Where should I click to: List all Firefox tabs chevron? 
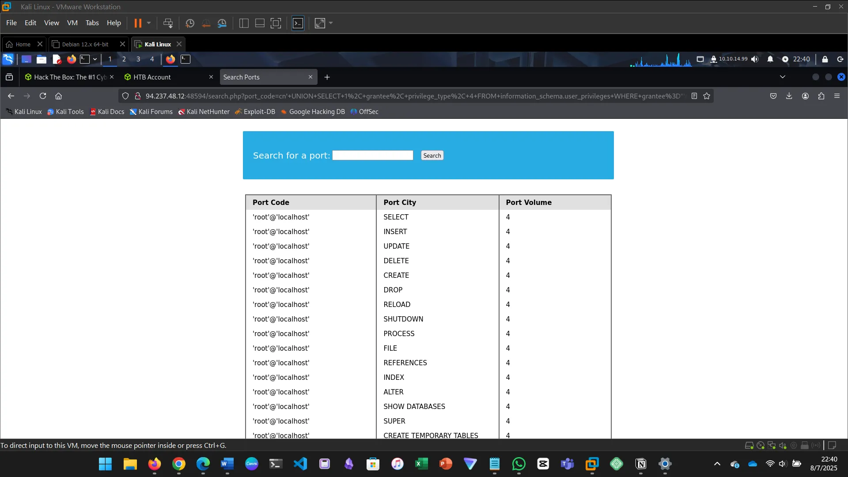point(783,77)
